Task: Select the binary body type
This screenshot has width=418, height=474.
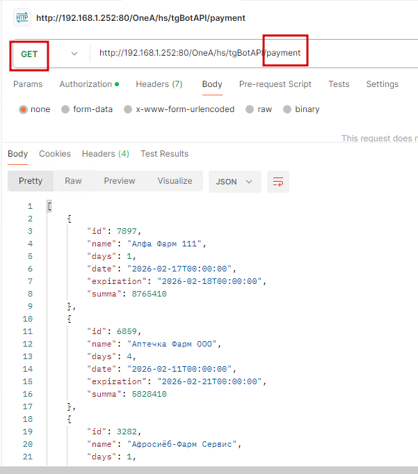Action: [x=301, y=109]
